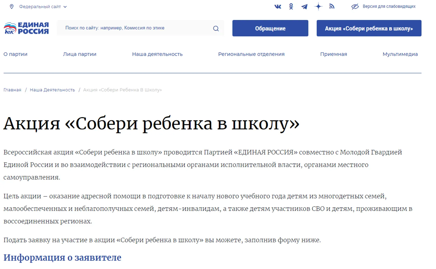Open the Odnoklassniki social icon
This screenshot has height=269, width=436.
(291, 7)
